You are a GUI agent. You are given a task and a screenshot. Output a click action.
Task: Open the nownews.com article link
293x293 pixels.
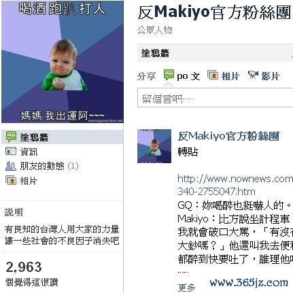pyautogui.click(x=235, y=185)
